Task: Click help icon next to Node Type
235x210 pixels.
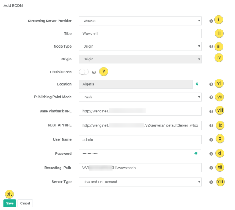Action: click(x=211, y=47)
